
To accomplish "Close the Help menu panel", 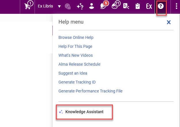I will pos(169,22).
